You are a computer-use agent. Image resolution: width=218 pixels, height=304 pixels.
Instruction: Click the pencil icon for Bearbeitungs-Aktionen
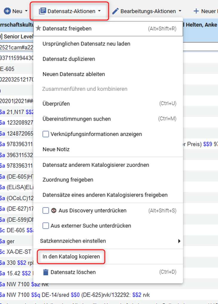click(115, 11)
